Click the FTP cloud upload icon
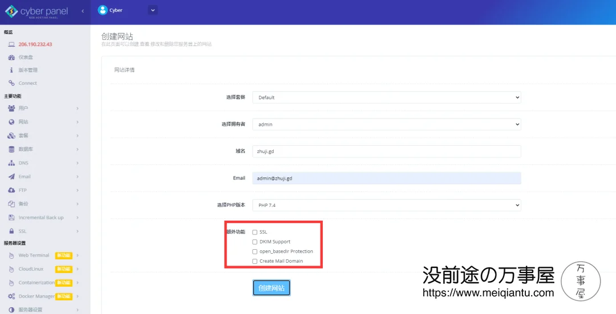Image resolution: width=616 pixels, height=314 pixels. [11, 190]
